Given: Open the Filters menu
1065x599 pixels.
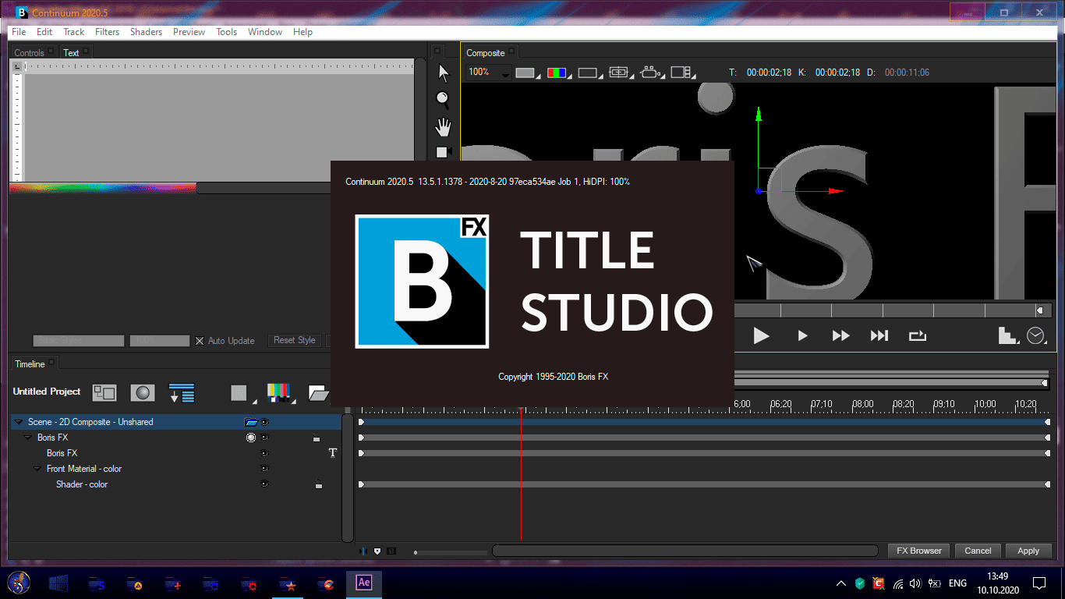Looking at the screenshot, I should (108, 32).
